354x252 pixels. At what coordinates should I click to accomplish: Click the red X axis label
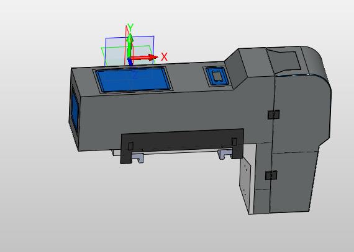164,57
